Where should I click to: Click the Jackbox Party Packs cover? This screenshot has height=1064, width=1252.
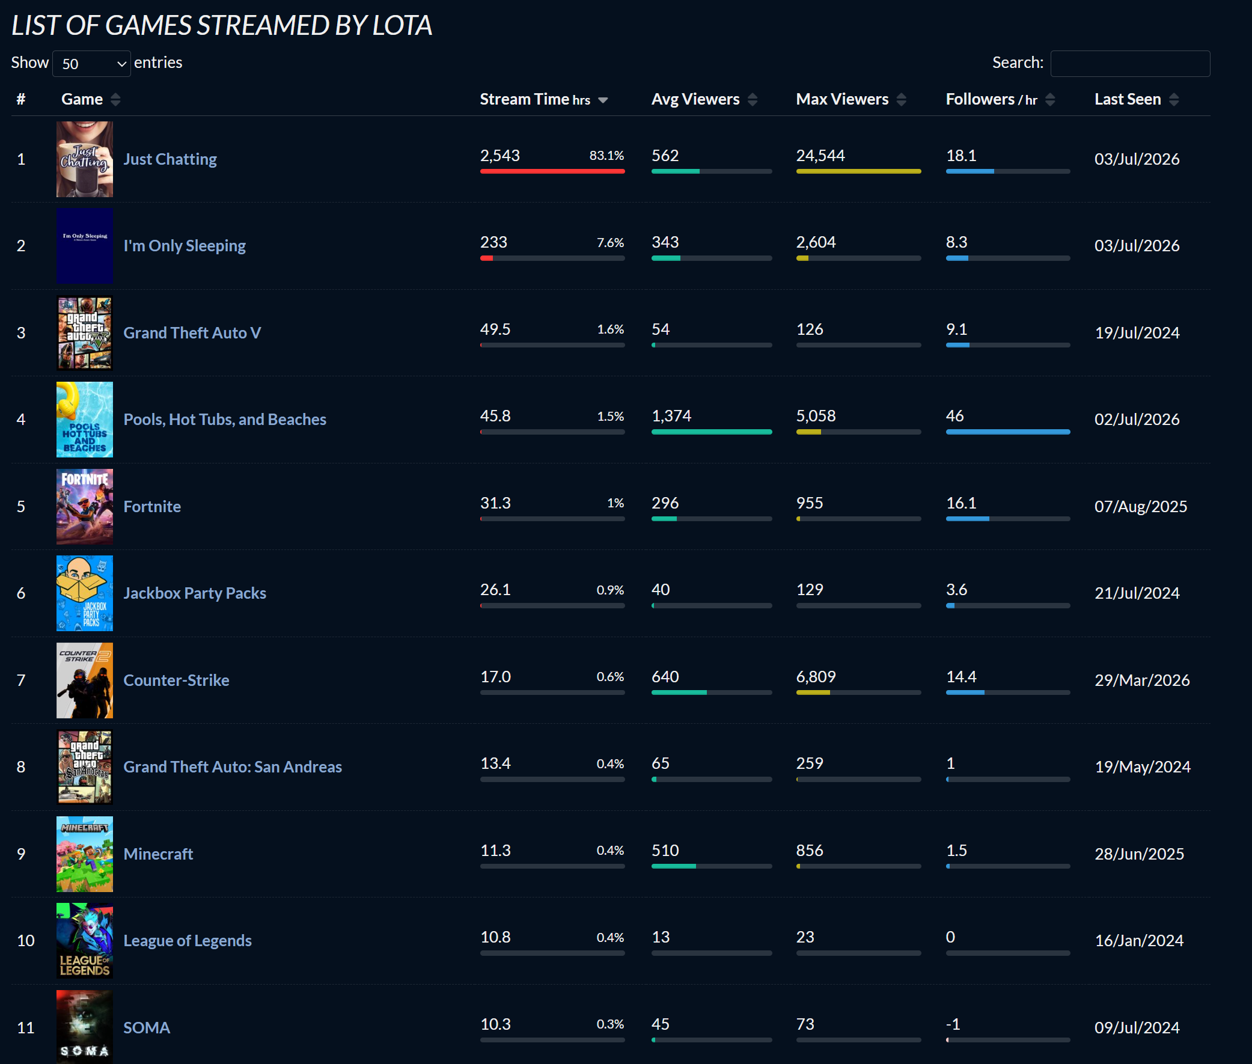(84, 593)
